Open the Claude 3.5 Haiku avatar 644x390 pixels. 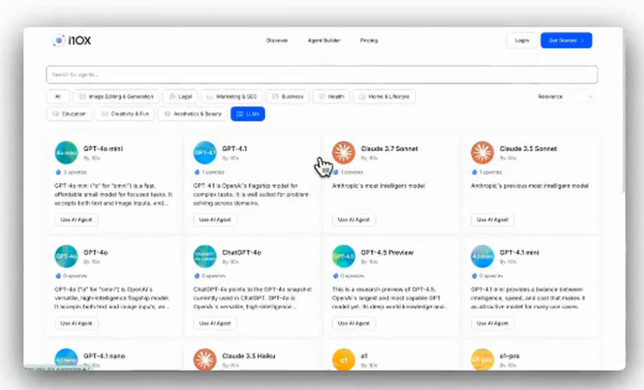(205, 359)
